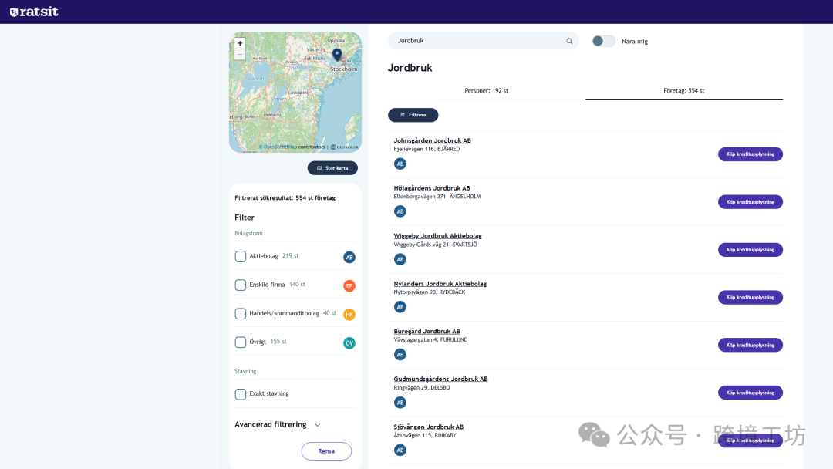Tick the Enskild firma checkbox
The image size is (833, 469).
241,285
